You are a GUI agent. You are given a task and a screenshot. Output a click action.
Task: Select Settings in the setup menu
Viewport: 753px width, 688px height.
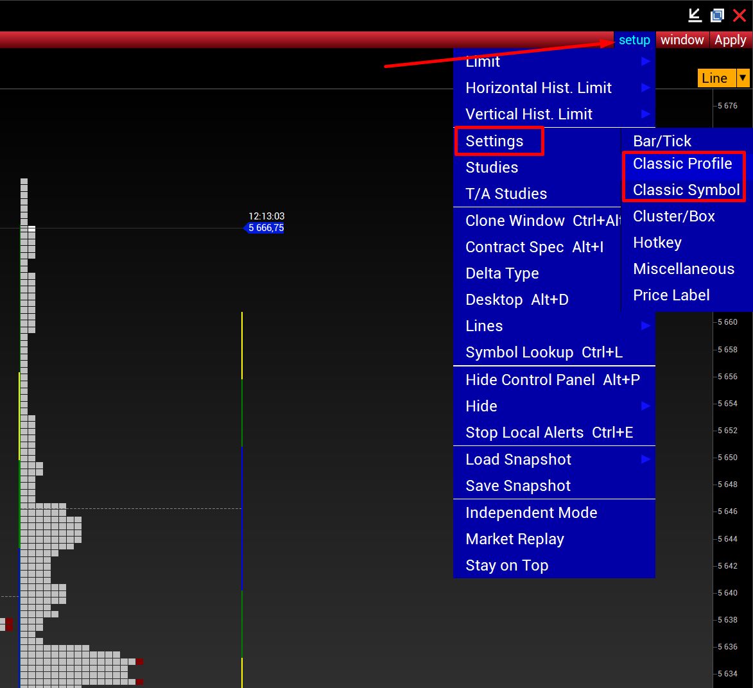tap(495, 141)
